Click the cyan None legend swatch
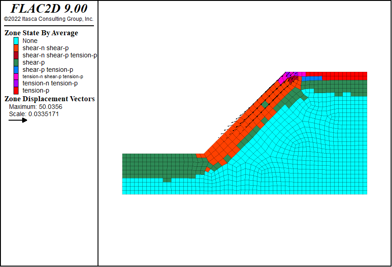Image resolution: width=392 pixels, height=267 pixels. coord(16,41)
